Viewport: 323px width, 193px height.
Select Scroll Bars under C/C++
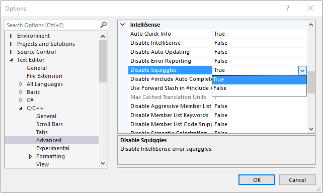[x=49, y=124]
